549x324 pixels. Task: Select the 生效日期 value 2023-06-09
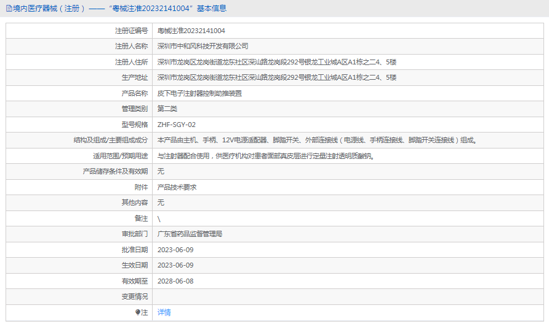[x=175, y=265]
